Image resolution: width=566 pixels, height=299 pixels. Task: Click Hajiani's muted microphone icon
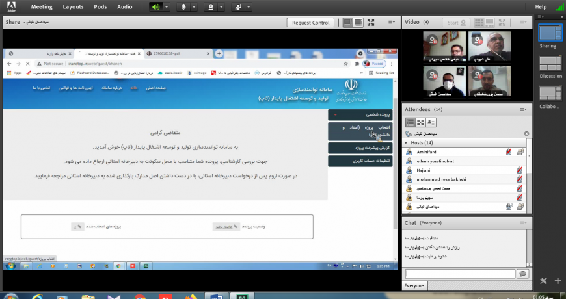[519, 170]
